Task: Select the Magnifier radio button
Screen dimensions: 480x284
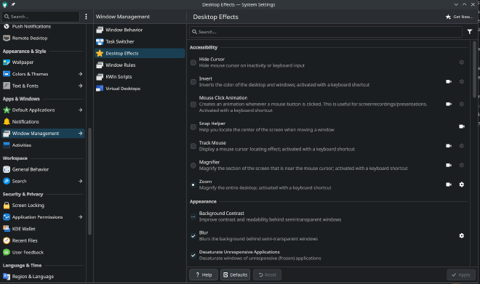Action: [x=193, y=166]
